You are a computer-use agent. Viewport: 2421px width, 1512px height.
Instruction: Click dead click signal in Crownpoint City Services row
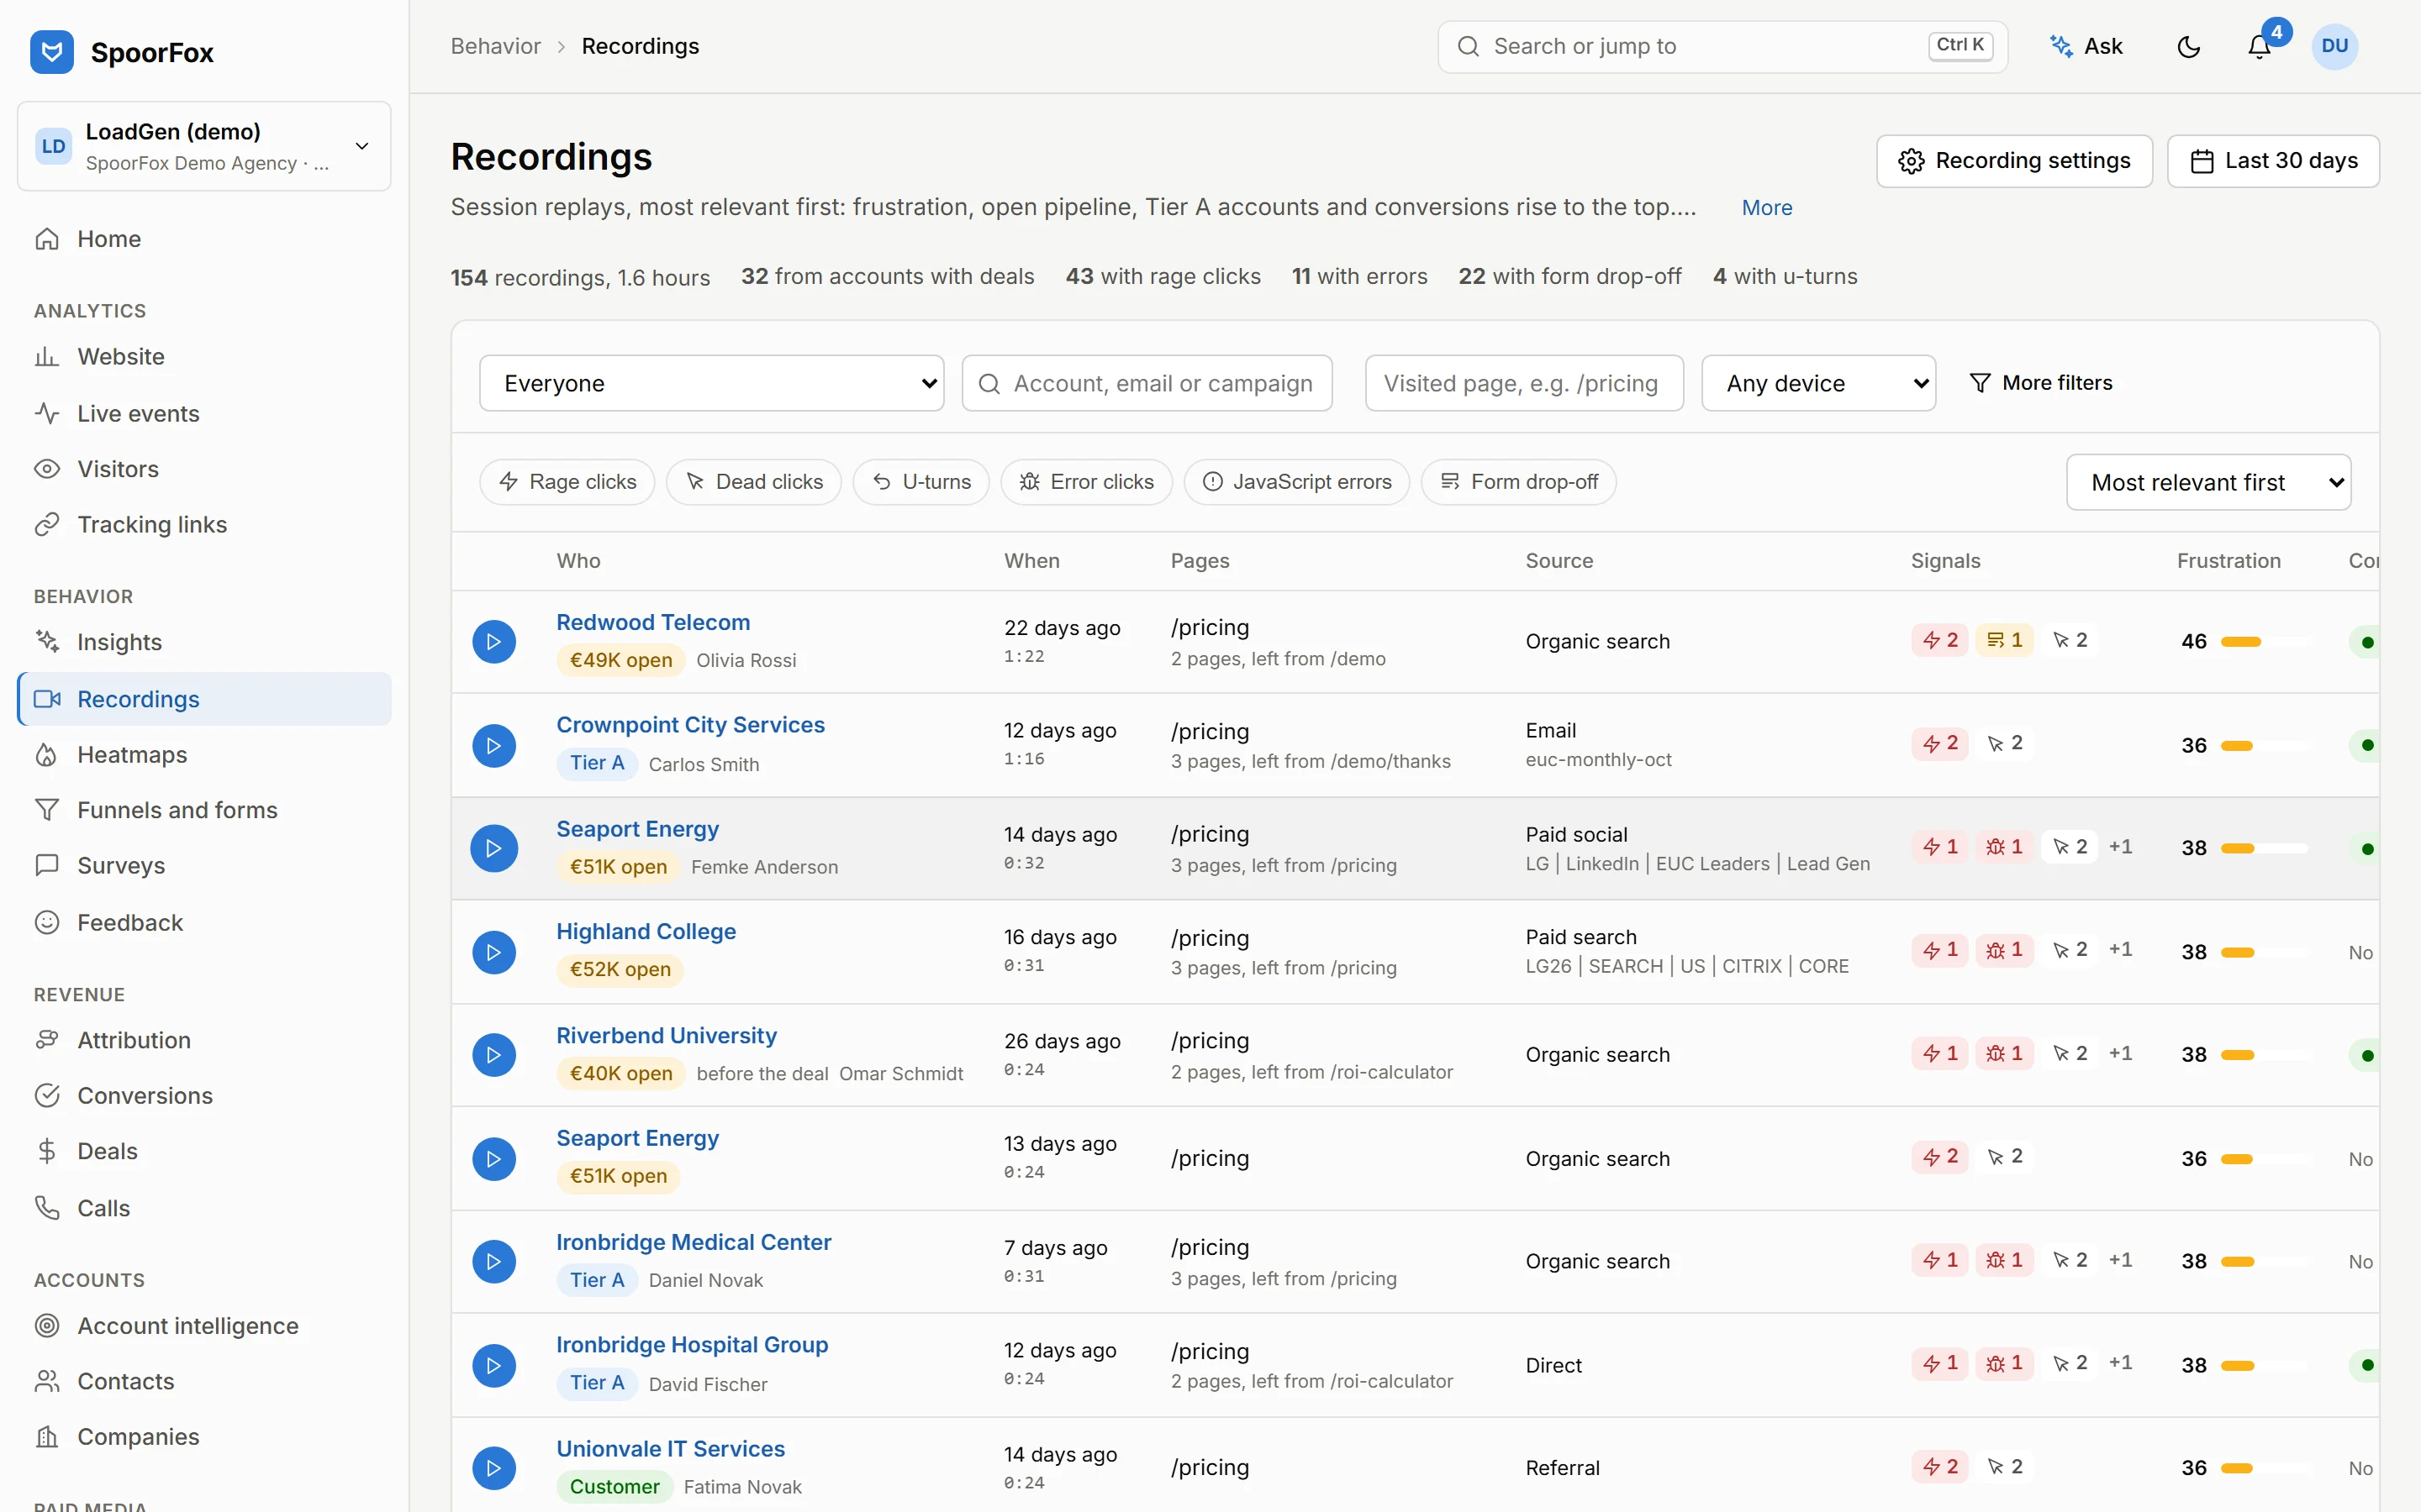click(2005, 743)
